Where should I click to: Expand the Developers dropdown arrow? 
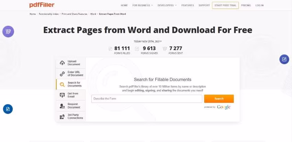coord(176,5)
